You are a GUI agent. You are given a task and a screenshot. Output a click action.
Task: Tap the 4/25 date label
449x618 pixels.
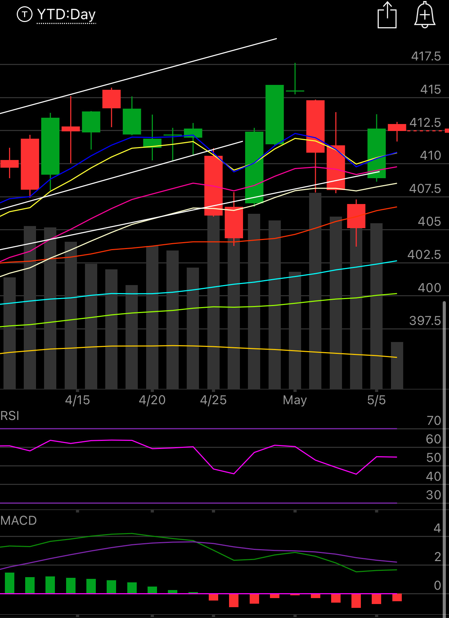[x=213, y=400]
